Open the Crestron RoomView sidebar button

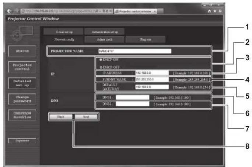(x=22, y=115)
